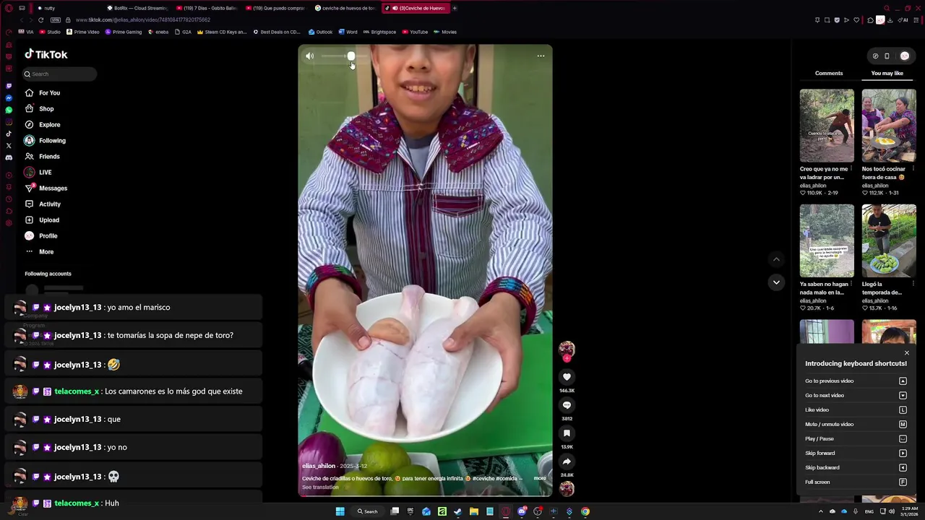Viewport: 925px width, 520px height.
Task: Switch to the BotRix Cloud Streaming tab
Action: (x=136, y=8)
